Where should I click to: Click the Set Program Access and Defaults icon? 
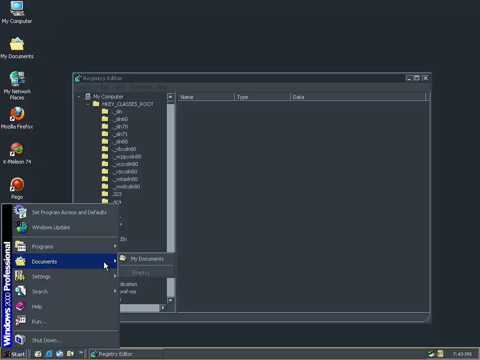click(x=21, y=212)
